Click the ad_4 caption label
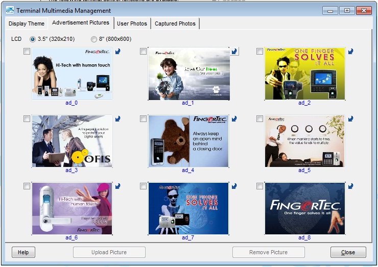 pyautogui.click(x=188, y=171)
